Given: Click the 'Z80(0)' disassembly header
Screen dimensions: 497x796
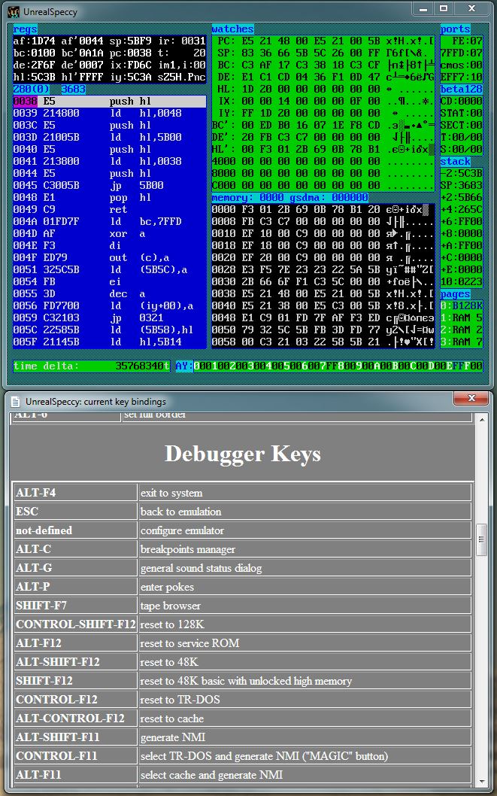Looking at the screenshot, I should (x=32, y=89).
